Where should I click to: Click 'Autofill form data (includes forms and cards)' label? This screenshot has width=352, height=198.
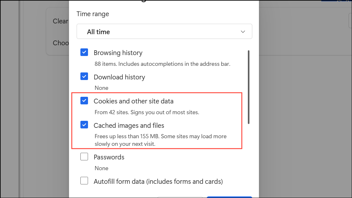158,182
